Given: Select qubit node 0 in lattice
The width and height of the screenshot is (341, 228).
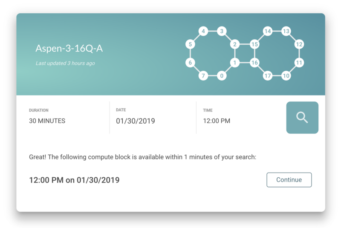Looking at the screenshot, I should click(x=222, y=76).
